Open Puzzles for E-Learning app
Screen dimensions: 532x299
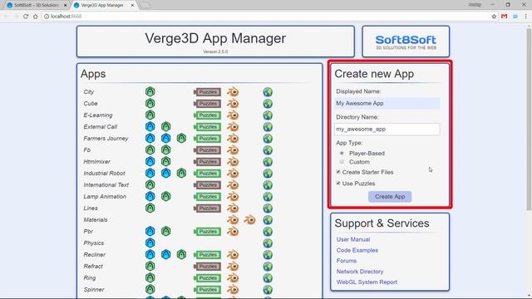(207, 115)
